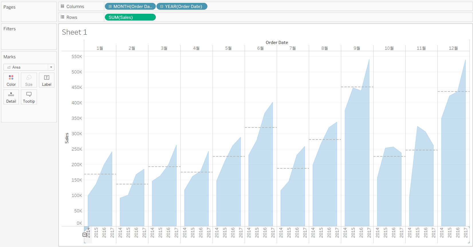The image size is (473, 247).
Task: Click the 2015 label under 1월
Action: pyautogui.click(x=96, y=233)
